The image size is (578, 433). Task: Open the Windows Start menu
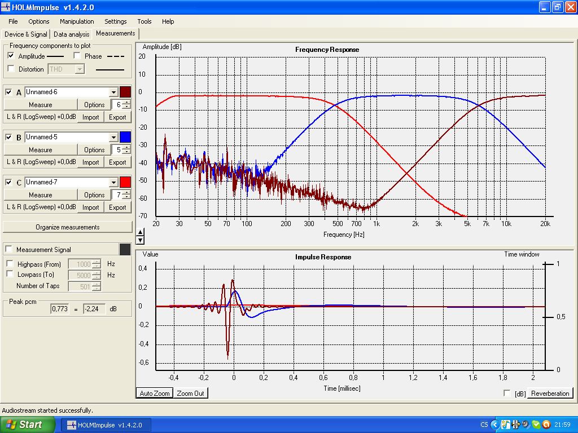click(x=27, y=425)
